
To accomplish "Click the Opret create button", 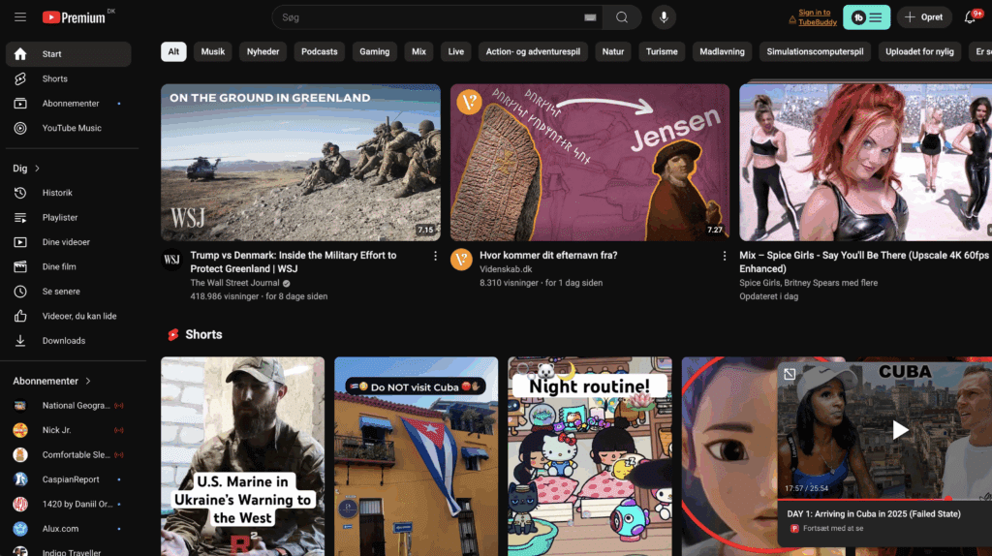I will coord(923,17).
